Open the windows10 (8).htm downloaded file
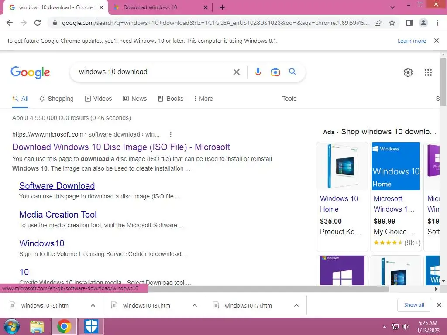 147,305
